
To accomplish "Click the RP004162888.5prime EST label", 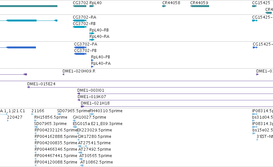I will tap(56, 137).
